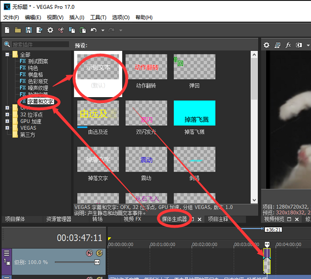
Task: Toggle split screen view icon
Action: [x=299, y=45]
